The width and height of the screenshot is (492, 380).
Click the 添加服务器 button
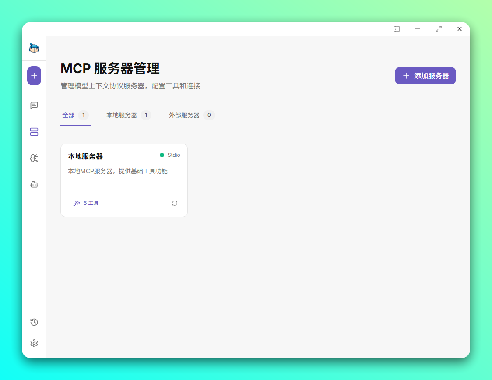(x=425, y=76)
